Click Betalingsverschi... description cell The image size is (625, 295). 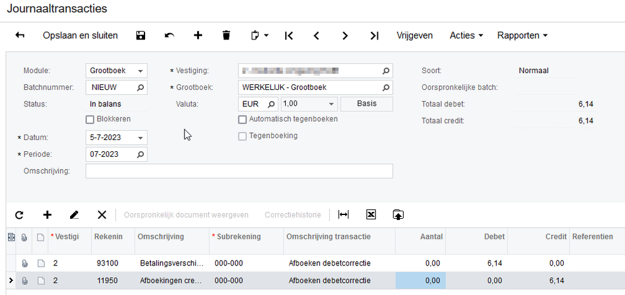click(172, 263)
